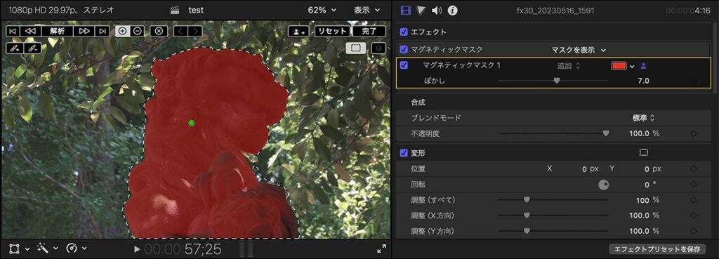Open the info inspector tab
Viewport: 719px width, 259px height.
click(453, 10)
